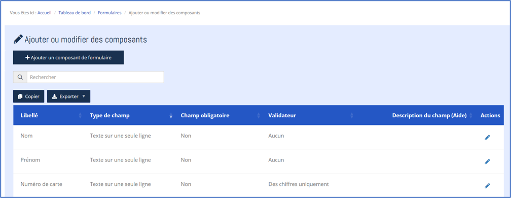Go to Accueil breadcrumb link
Viewport: 511px width, 198px height.
[44, 13]
